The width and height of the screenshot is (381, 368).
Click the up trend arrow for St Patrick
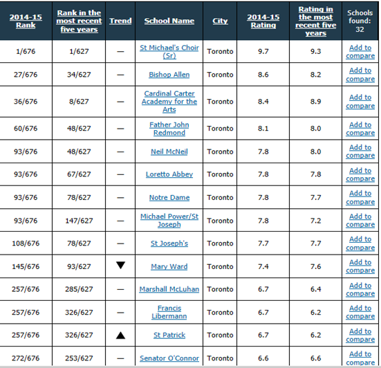pos(120,335)
